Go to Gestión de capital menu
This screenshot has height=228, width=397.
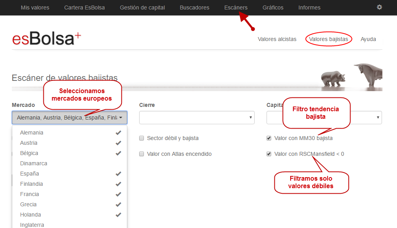[142, 7]
